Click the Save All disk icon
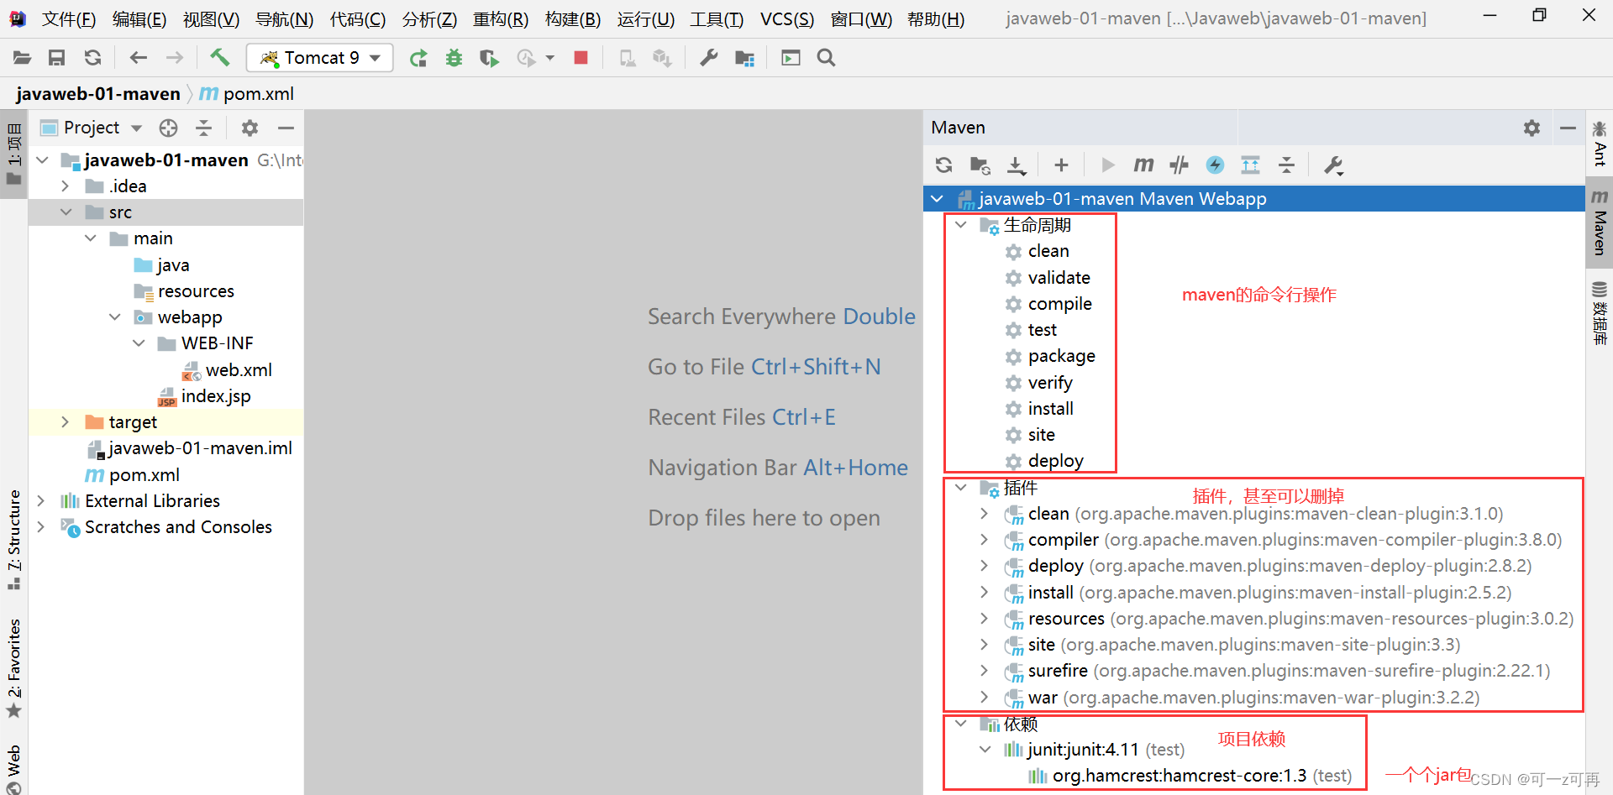1613x795 pixels. [x=56, y=58]
